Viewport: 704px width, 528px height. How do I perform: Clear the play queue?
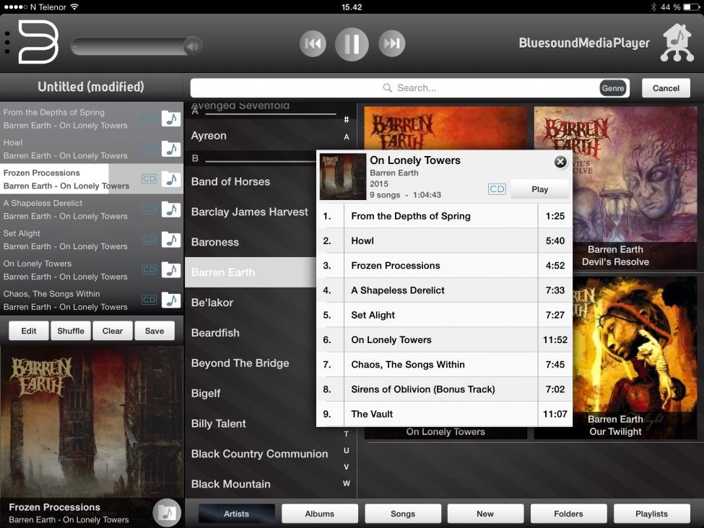[x=112, y=331]
